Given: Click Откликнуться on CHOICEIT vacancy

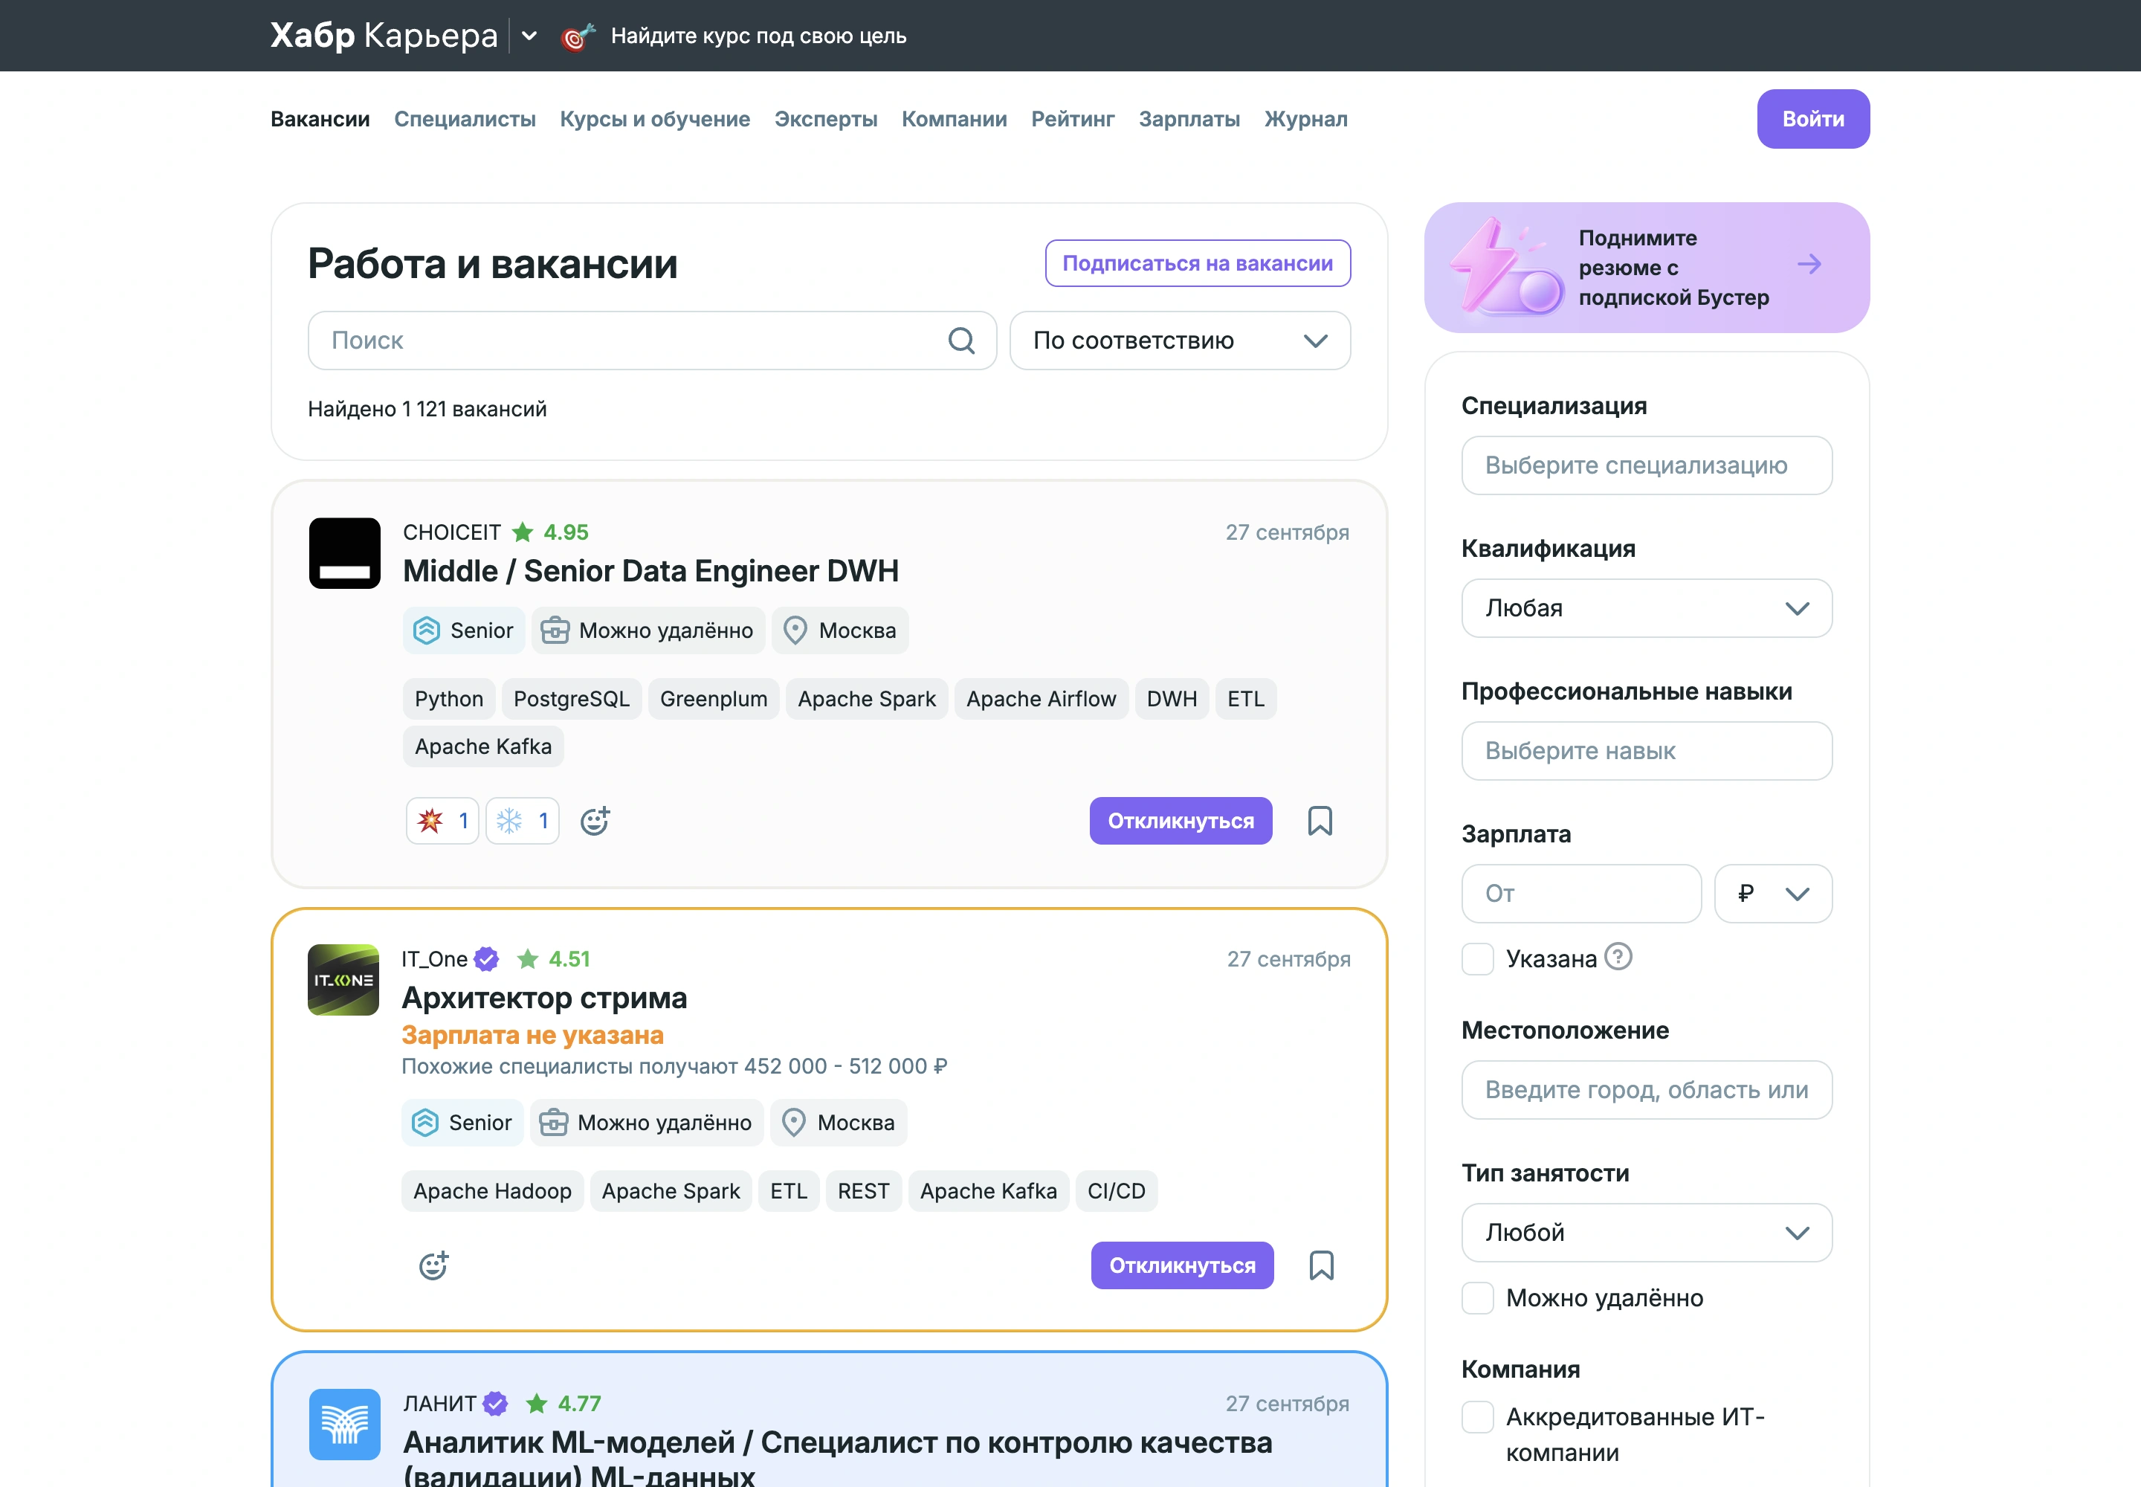Looking at the screenshot, I should 1181,821.
